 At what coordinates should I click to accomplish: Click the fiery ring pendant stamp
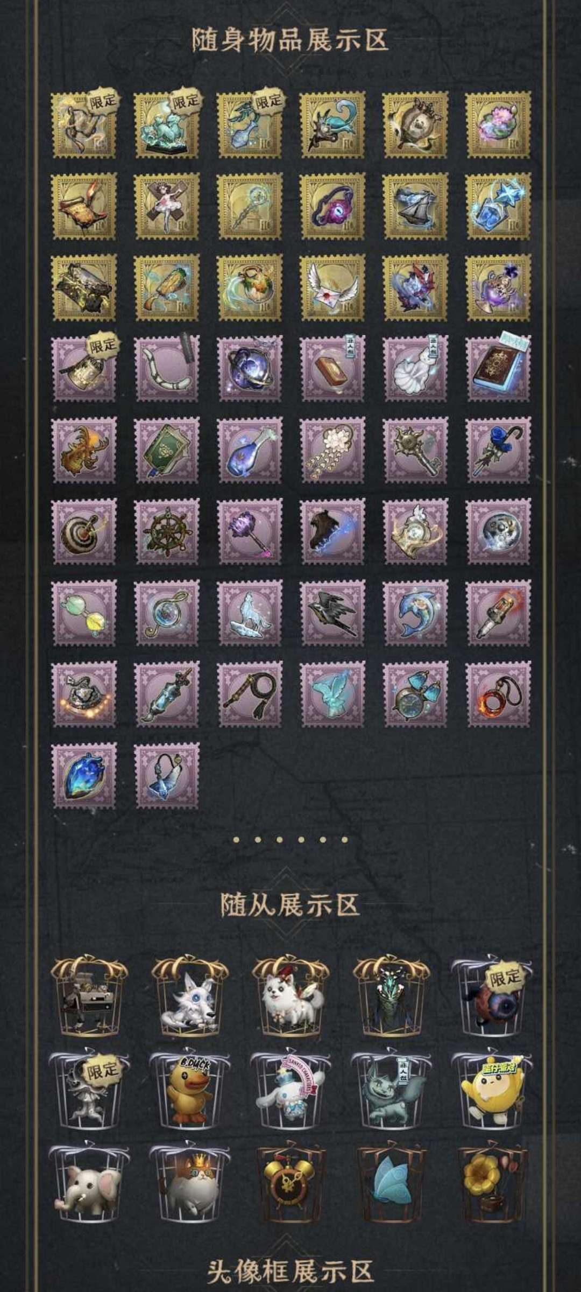coord(498,694)
